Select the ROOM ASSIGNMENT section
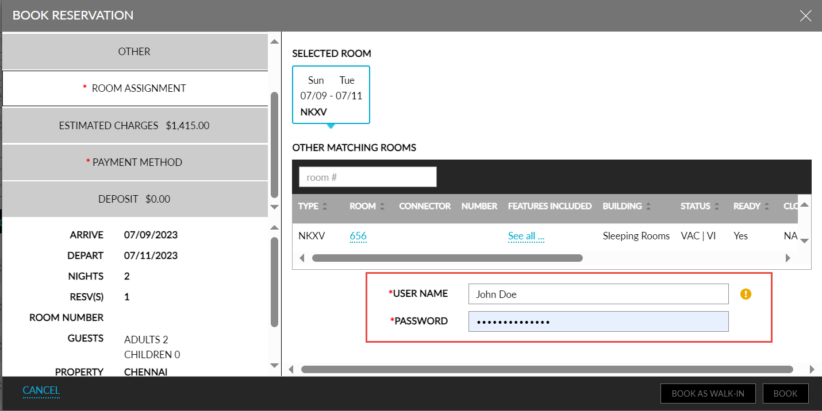This screenshot has width=822, height=411. click(135, 88)
